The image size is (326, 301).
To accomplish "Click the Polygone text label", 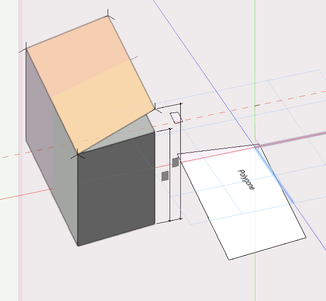I will point(246,179).
